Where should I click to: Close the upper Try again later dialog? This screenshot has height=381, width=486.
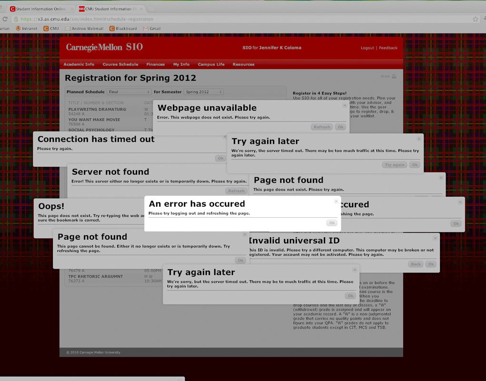coord(419,139)
